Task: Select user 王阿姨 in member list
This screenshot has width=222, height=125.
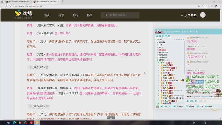Action: pyautogui.click(x=172, y=98)
